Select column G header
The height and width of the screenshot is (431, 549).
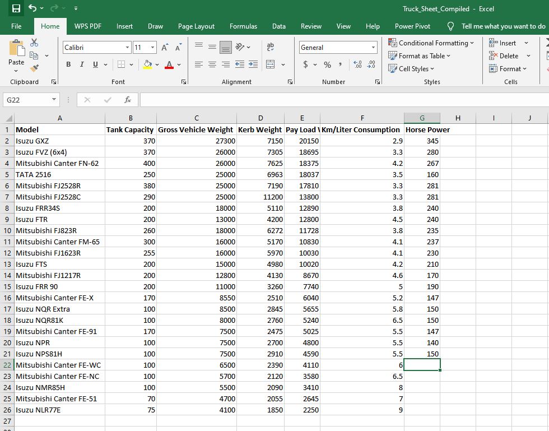coord(422,118)
